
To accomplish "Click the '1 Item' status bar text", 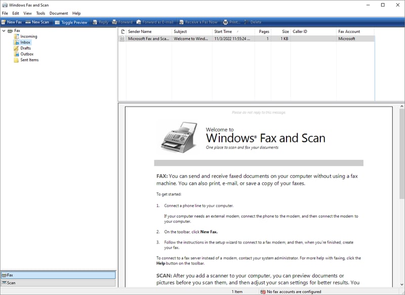I will click(x=237, y=291).
